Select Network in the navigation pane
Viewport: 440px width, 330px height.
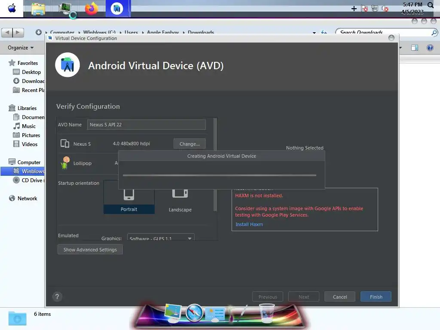(23, 198)
